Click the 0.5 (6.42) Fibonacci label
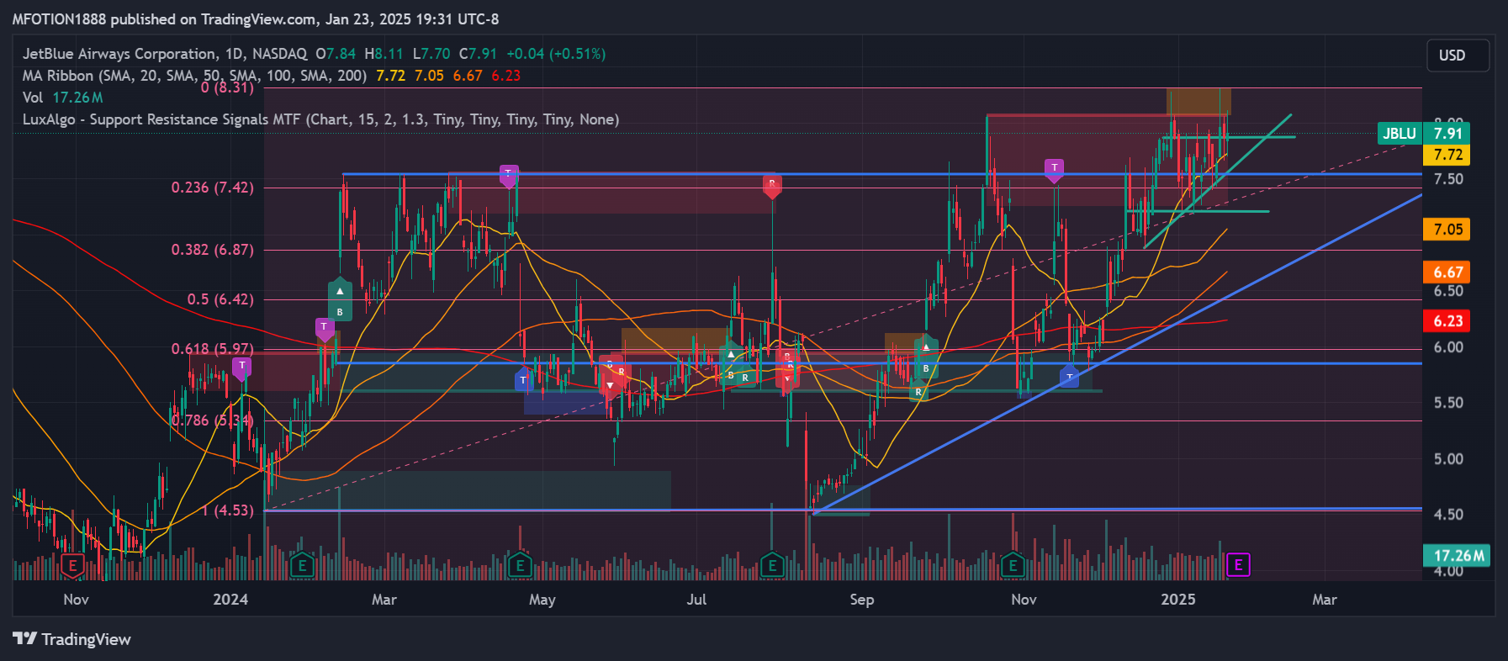 [220, 299]
